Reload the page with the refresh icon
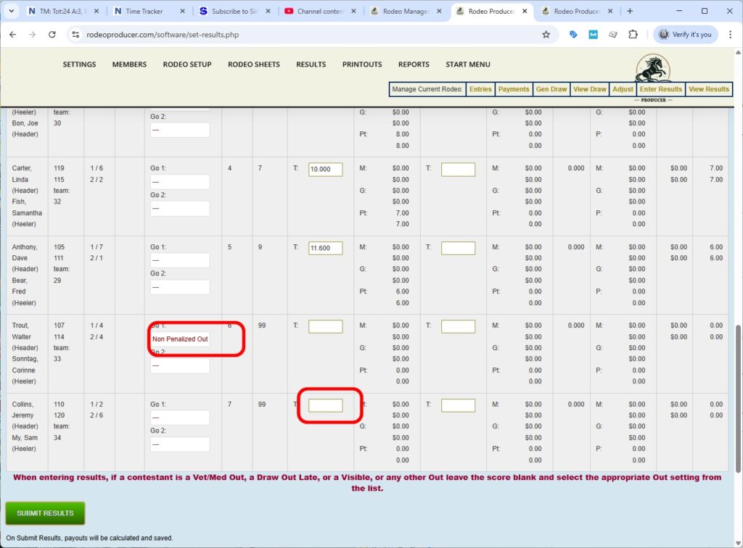 click(51, 34)
